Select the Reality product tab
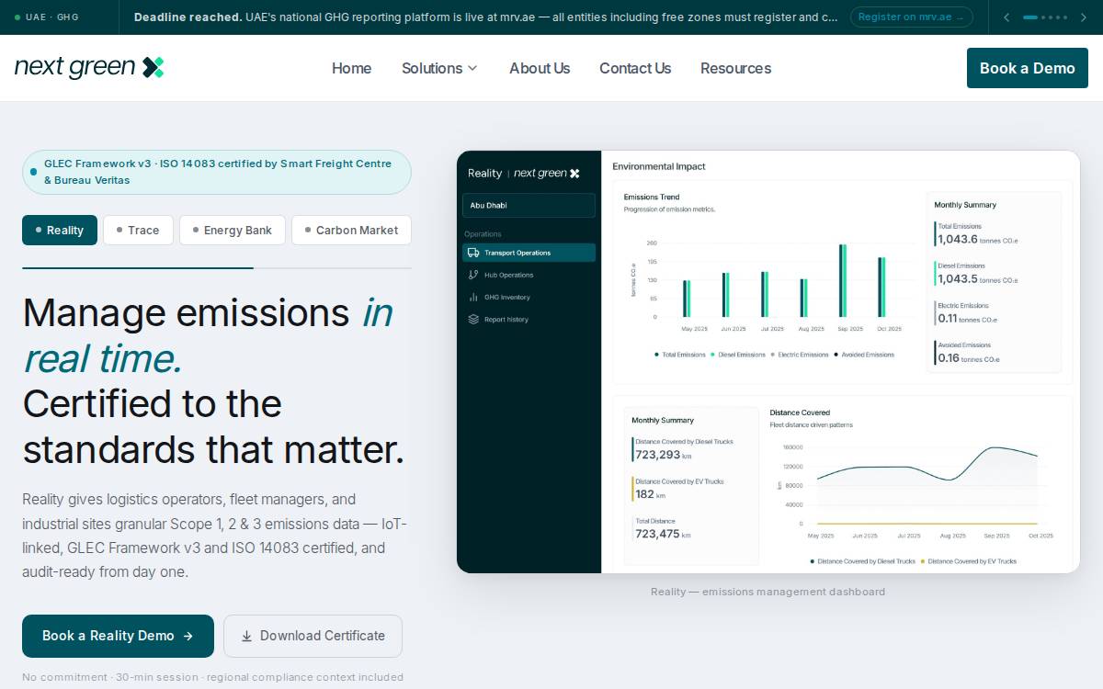This screenshot has height=689, width=1103. (x=60, y=230)
